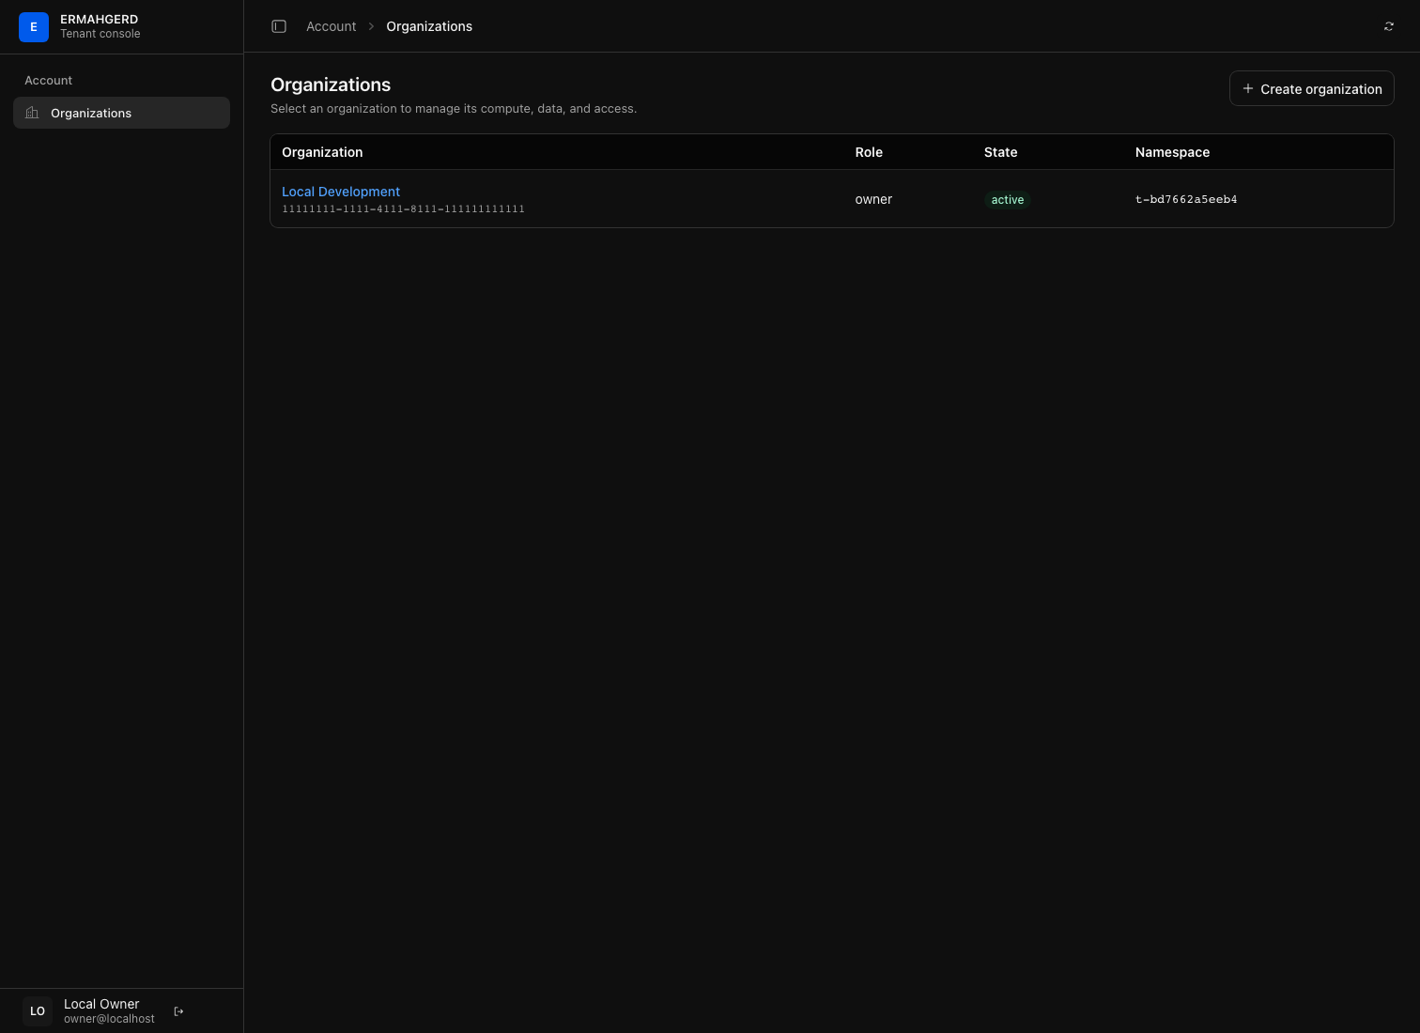
Task: Click the Local Owner name
Action: pos(101,1004)
